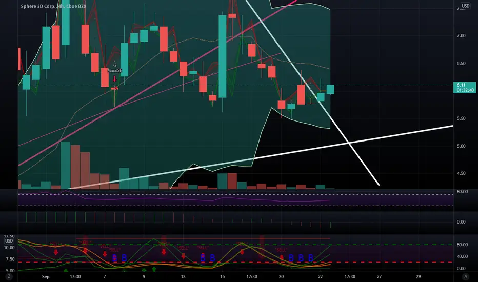Image resolution: width=478 pixels, height=282 pixels.
Task: Select the MacdSE signal label on the chart
Action: 114,70
